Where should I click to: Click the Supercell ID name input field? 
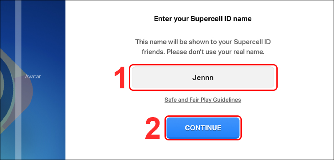coord(203,77)
